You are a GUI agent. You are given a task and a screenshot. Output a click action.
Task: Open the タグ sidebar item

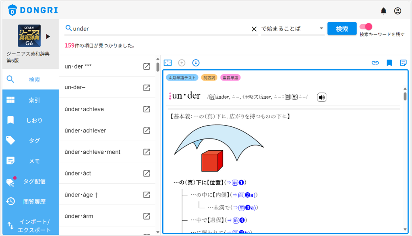point(31,140)
